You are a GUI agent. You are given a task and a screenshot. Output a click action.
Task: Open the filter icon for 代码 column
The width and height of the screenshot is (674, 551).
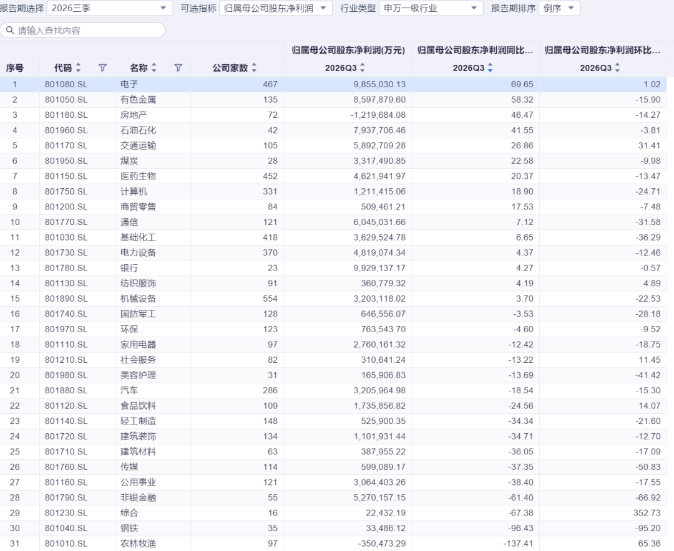[102, 68]
